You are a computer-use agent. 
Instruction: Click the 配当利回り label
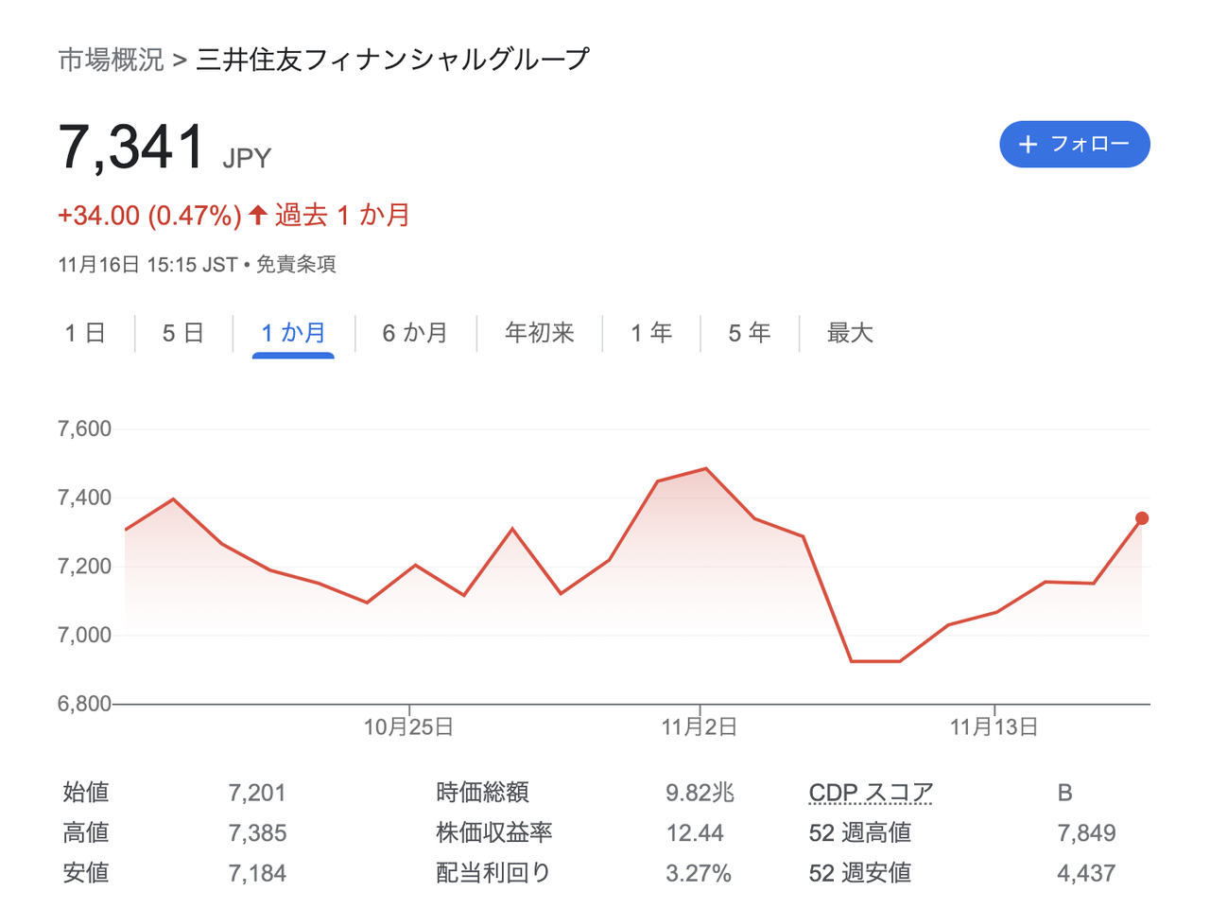[493, 873]
